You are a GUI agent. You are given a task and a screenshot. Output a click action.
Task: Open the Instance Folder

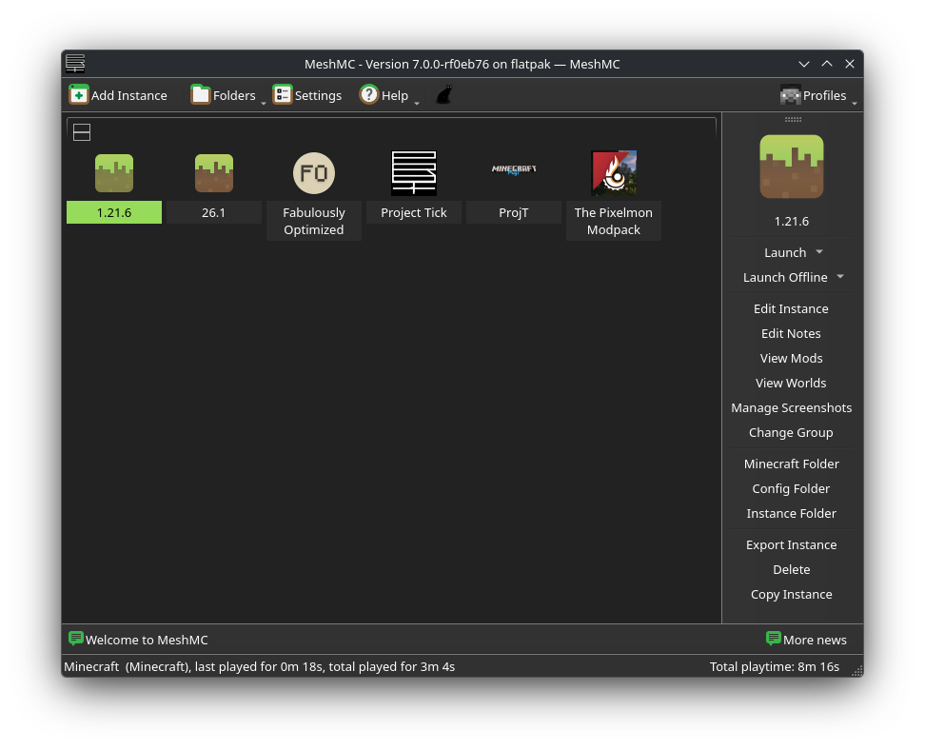click(x=791, y=513)
